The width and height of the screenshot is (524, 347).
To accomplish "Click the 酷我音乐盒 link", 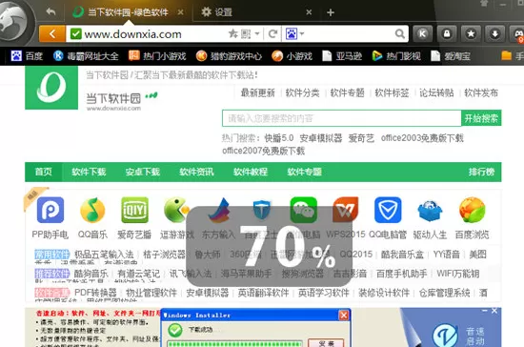I will pos(402,255).
